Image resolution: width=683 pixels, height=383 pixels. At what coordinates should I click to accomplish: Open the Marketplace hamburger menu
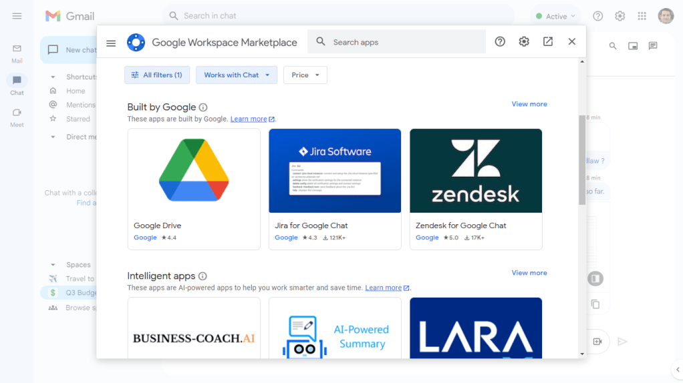pyautogui.click(x=111, y=43)
